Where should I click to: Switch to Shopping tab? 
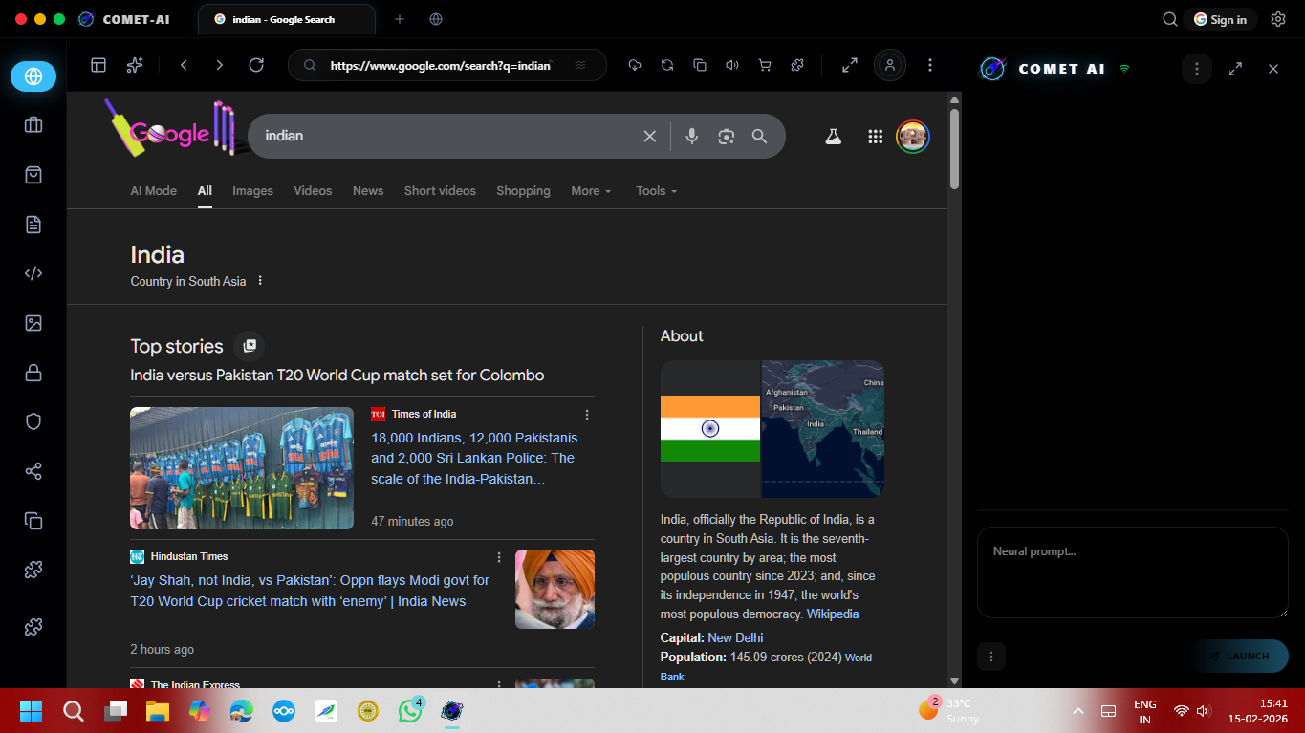523,191
